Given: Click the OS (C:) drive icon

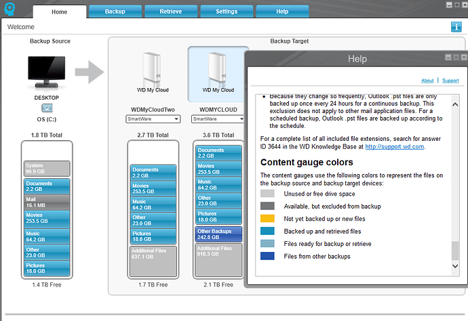Looking at the screenshot, I should coord(47,108).
